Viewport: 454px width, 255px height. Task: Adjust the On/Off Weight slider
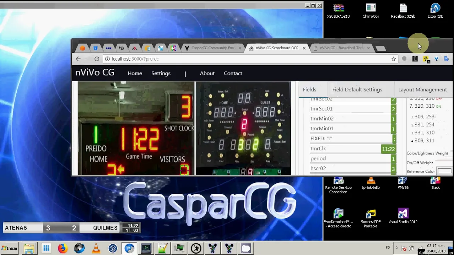click(x=443, y=161)
